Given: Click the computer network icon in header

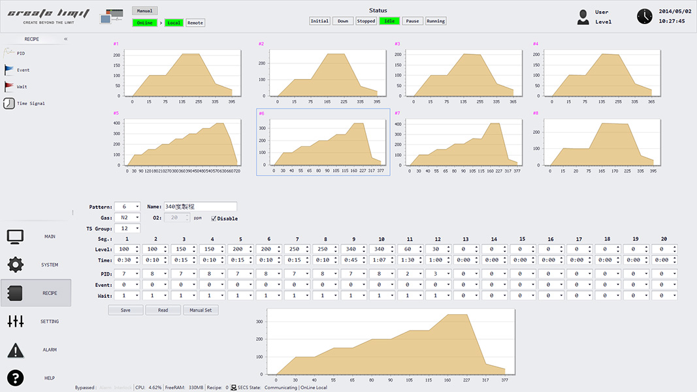Looking at the screenshot, I should 112,16.
